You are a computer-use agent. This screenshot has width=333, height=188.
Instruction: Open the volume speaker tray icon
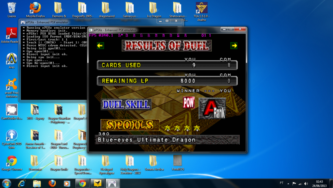pyautogui.click(x=306, y=183)
